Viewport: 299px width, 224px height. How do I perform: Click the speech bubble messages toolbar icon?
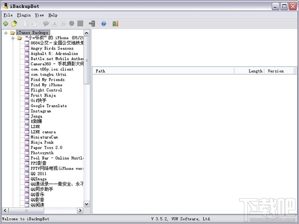(x=46, y=23)
